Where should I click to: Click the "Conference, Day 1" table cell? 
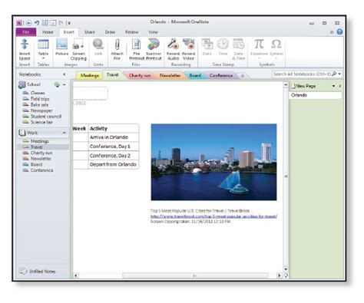pyautogui.click(x=114, y=147)
